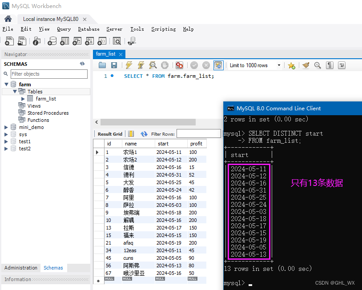Commit the transaction check icon
Image resolution: width=362 pixels, height=290 pixels.
point(194,65)
